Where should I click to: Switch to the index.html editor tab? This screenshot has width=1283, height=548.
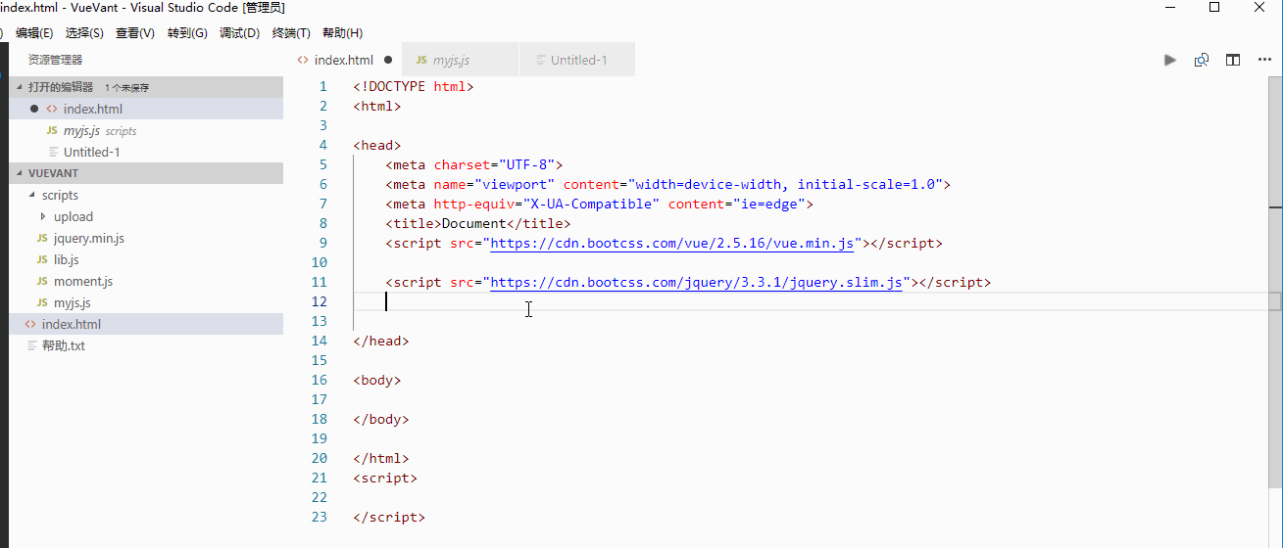(x=344, y=60)
